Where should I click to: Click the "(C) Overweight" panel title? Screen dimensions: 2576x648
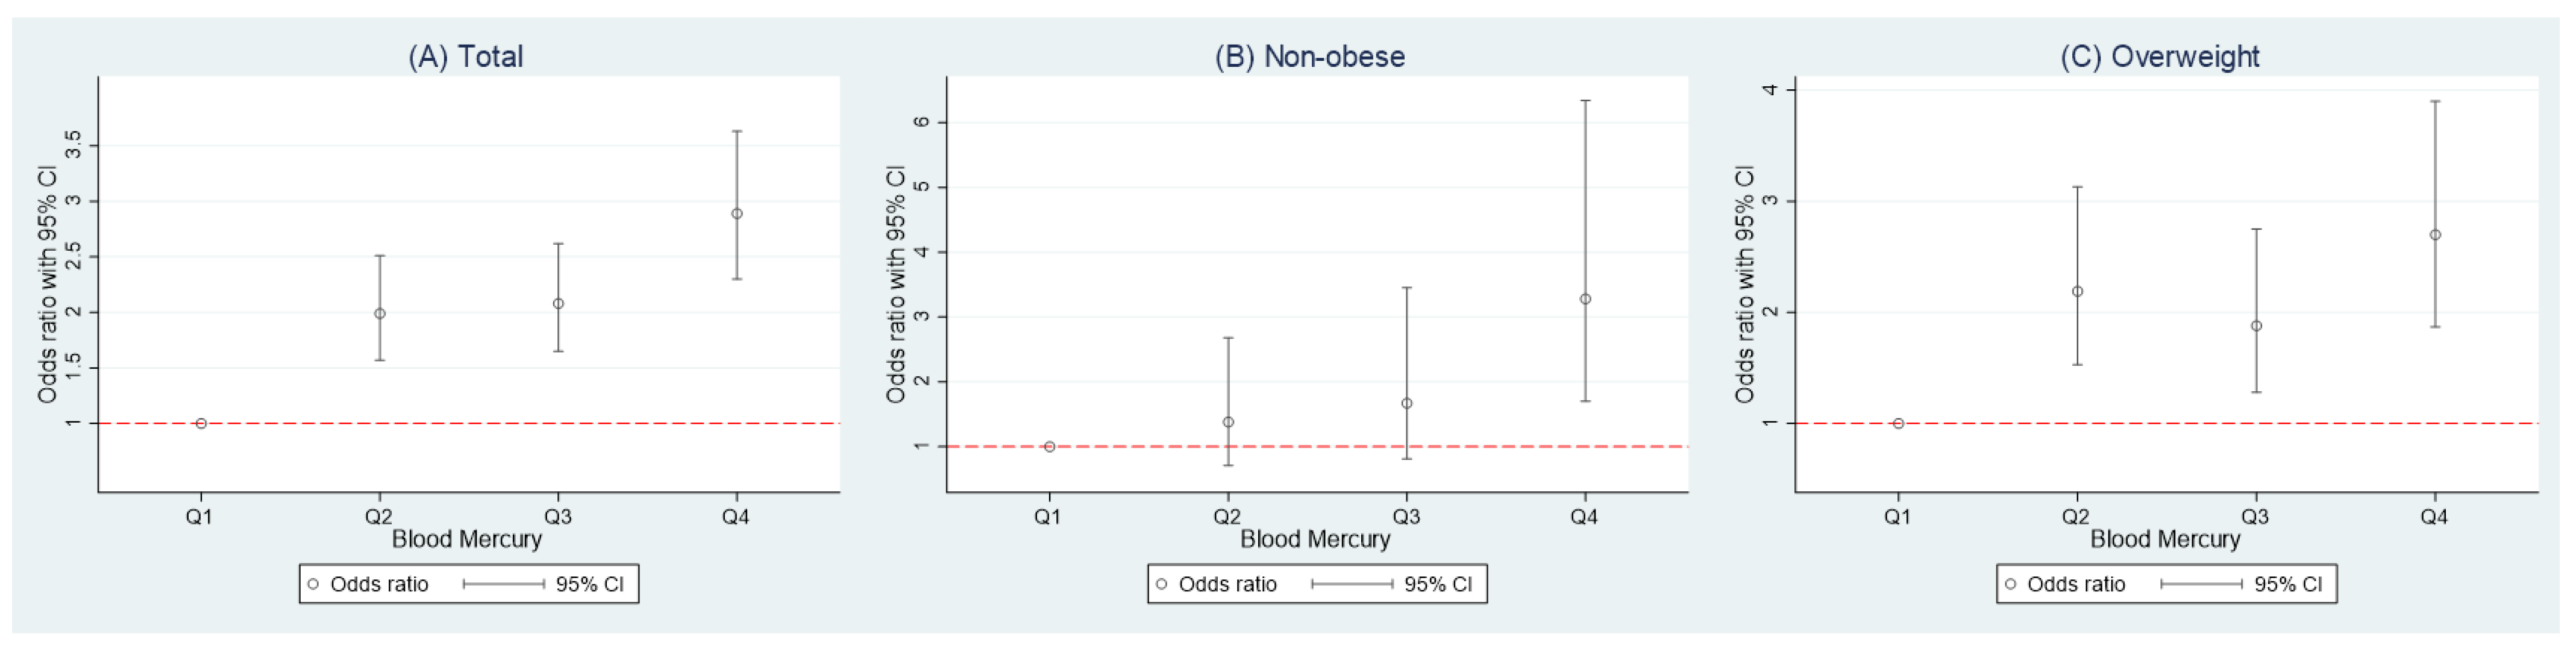pos(2160,56)
